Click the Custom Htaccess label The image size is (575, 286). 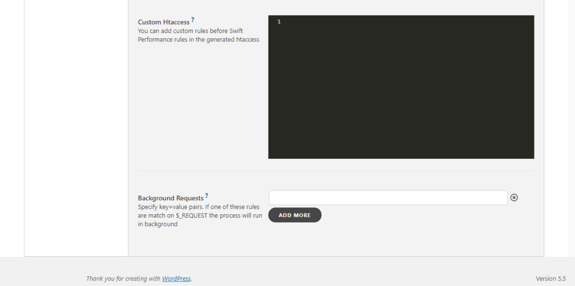(x=163, y=22)
